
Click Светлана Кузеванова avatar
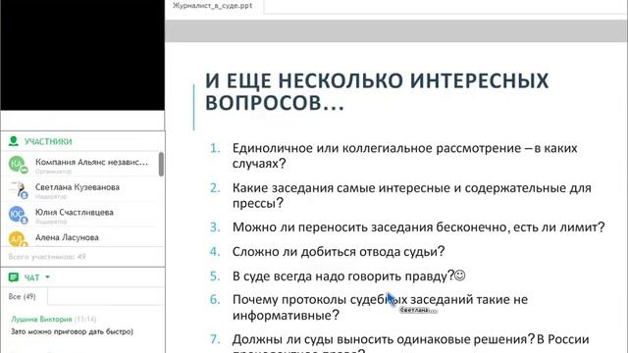coord(17,189)
